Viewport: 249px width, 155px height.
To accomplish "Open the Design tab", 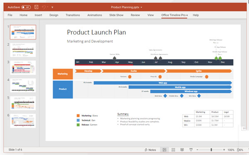I will point(54,15).
